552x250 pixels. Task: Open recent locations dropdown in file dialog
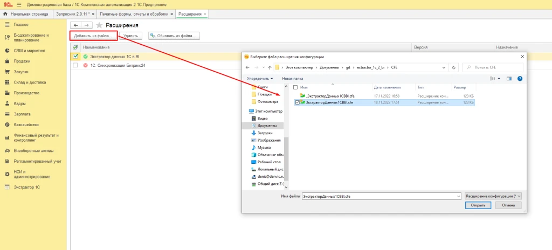pyautogui.click(x=263, y=67)
